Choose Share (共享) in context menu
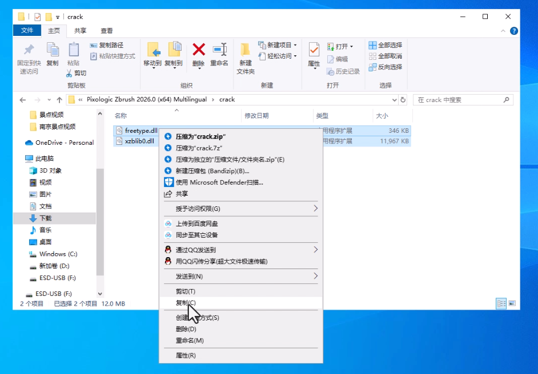 241,194
